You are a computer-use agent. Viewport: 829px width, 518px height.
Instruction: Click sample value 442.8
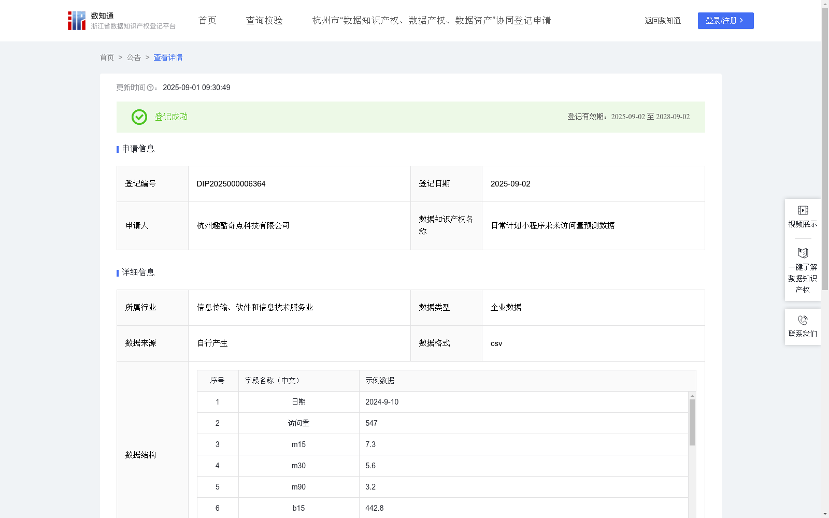375,508
